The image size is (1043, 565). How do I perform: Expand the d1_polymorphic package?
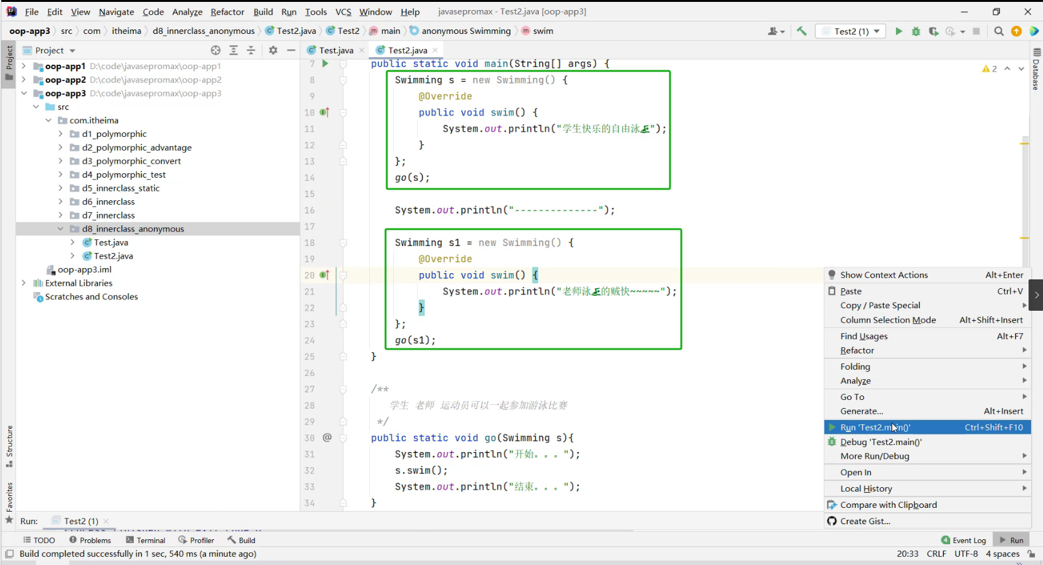(x=60, y=134)
